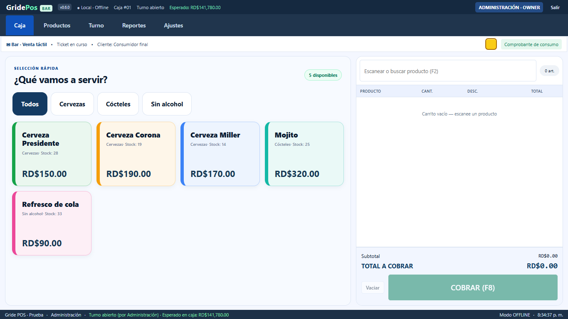Add Cerveza Presidente to the ticket
568x319 pixels.
[x=52, y=154]
